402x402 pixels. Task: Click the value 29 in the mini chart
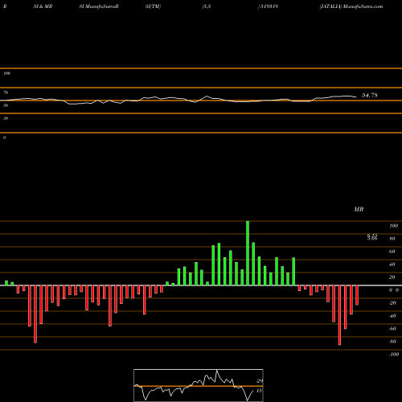click(260, 381)
